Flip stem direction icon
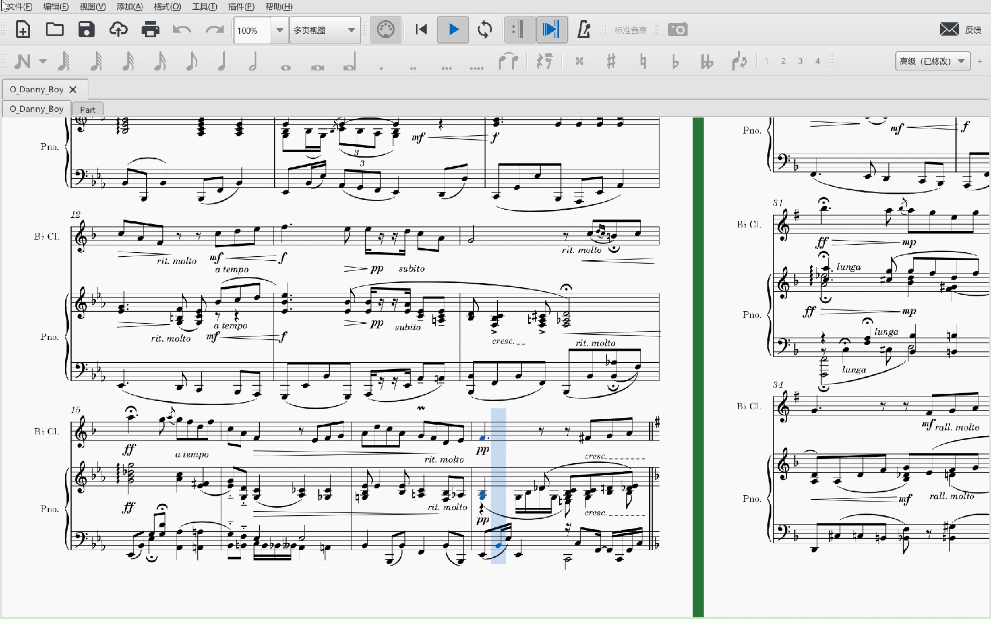The width and height of the screenshot is (991, 619). click(739, 61)
